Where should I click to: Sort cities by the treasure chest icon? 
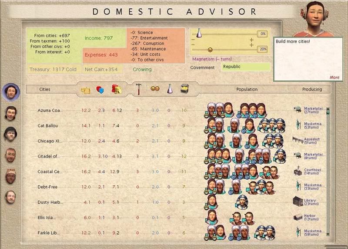coord(184,88)
